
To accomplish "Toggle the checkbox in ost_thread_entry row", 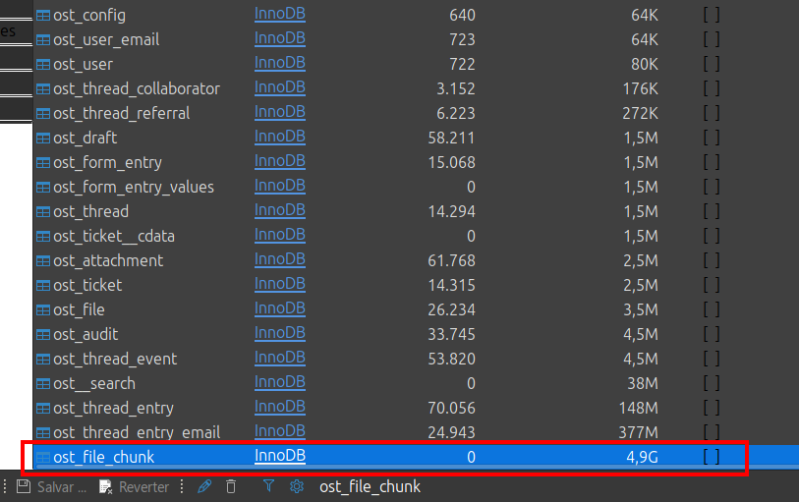I will (712, 408).
